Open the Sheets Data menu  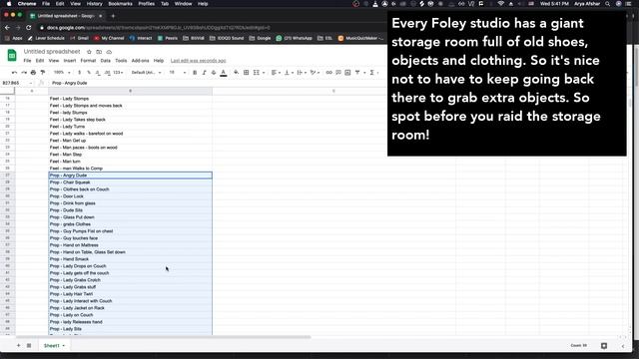tap(106, 61)
